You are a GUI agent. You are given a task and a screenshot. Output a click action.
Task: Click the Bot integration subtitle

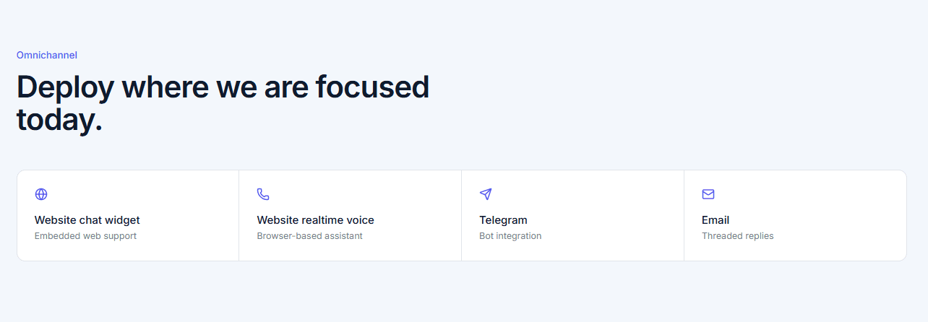click(x=510, y=236)
